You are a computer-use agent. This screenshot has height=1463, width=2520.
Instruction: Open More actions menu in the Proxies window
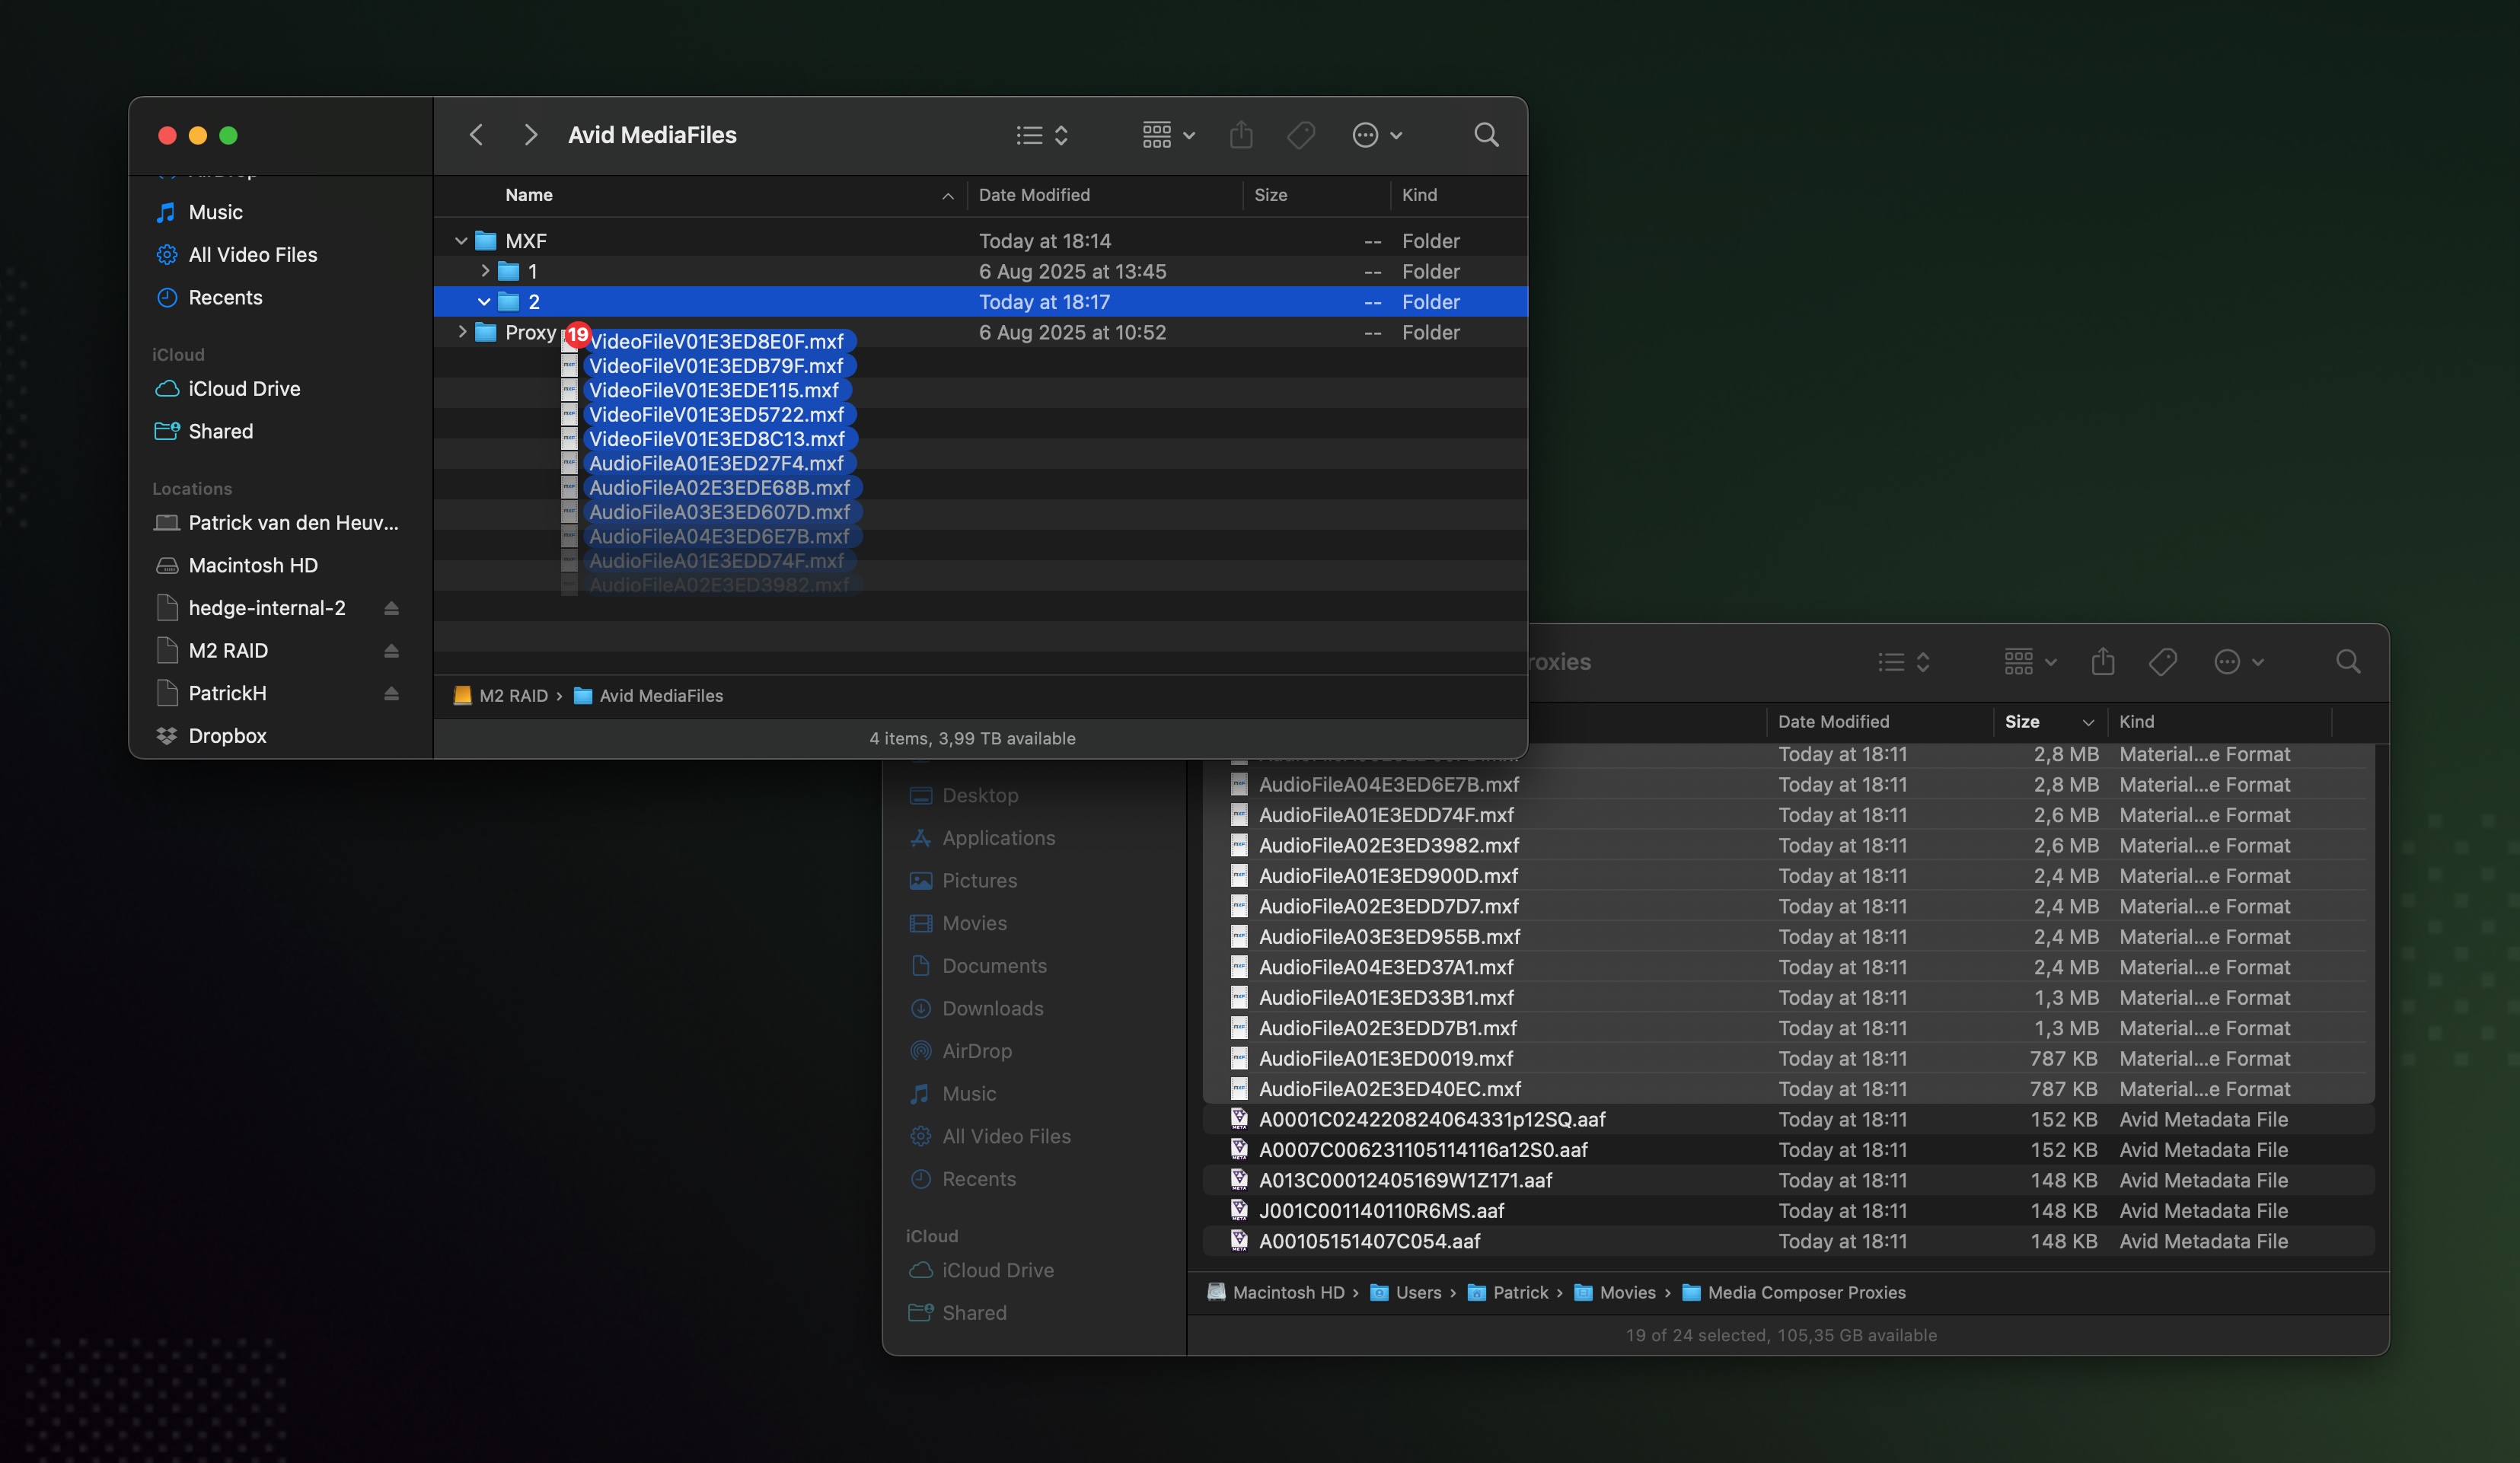(x=2239, y=662)
